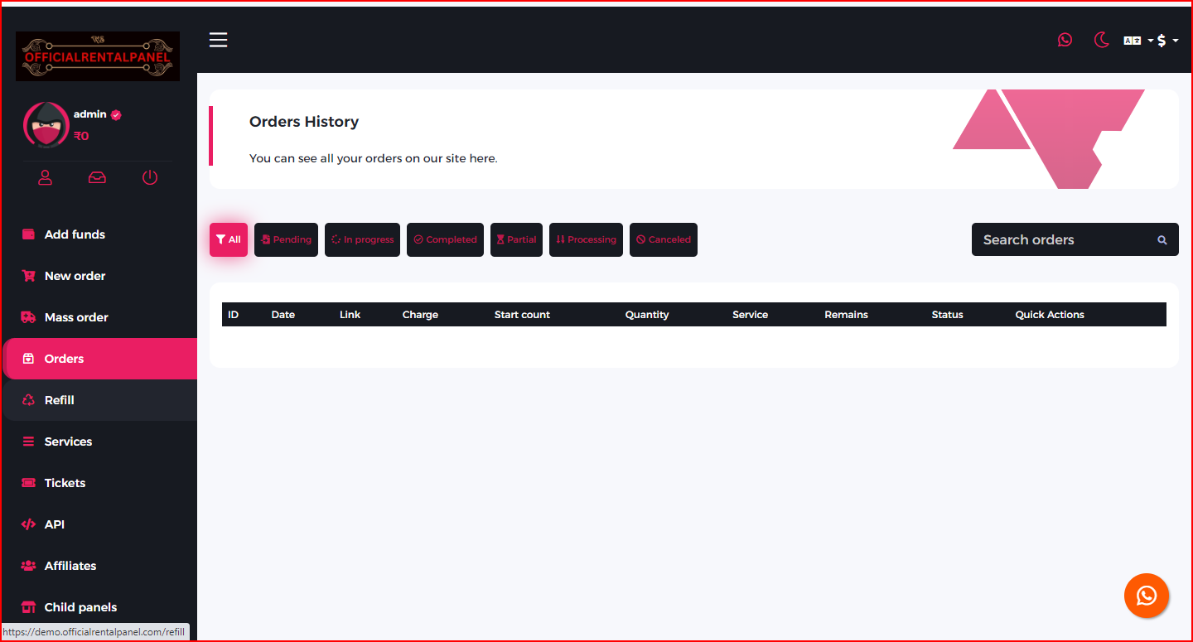Screen dimensions: 1193x642
Task: Open the Add funds section
Action: 74,234
